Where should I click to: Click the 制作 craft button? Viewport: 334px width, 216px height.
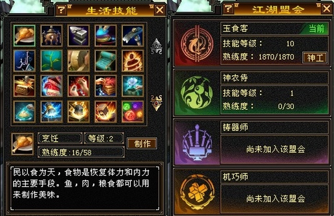[x=142, y=143]
